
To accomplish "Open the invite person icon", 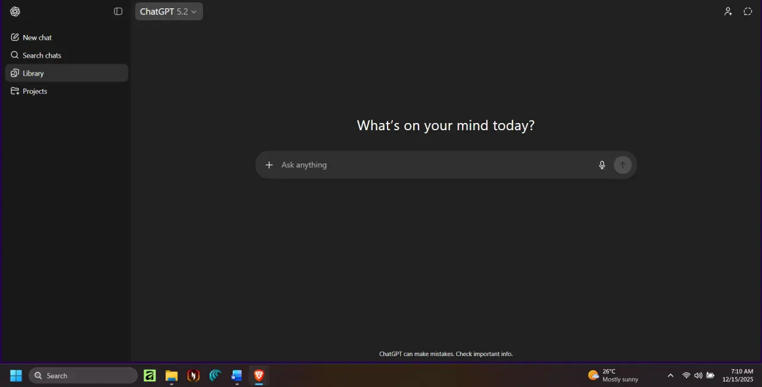I will (x=728, y=11).
